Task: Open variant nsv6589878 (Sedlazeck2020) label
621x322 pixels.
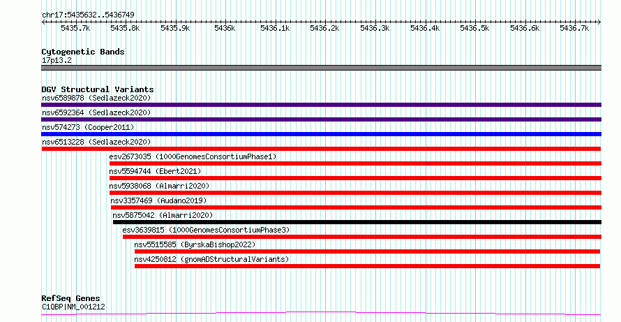Action: pos(96,98)
